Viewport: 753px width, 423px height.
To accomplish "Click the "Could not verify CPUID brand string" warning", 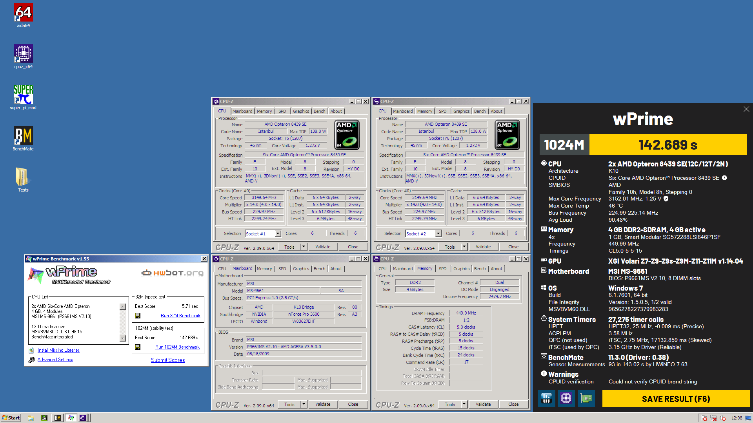I will click(x=653, y=381).
